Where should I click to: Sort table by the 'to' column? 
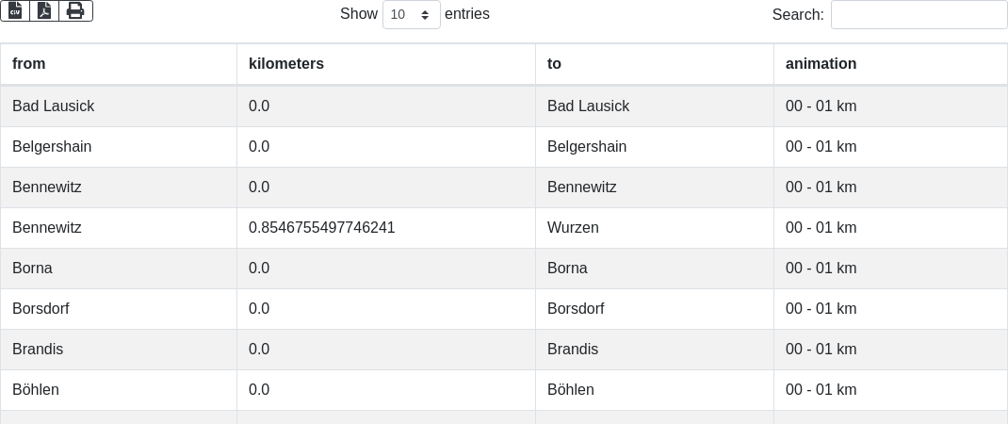pos(554,64)
